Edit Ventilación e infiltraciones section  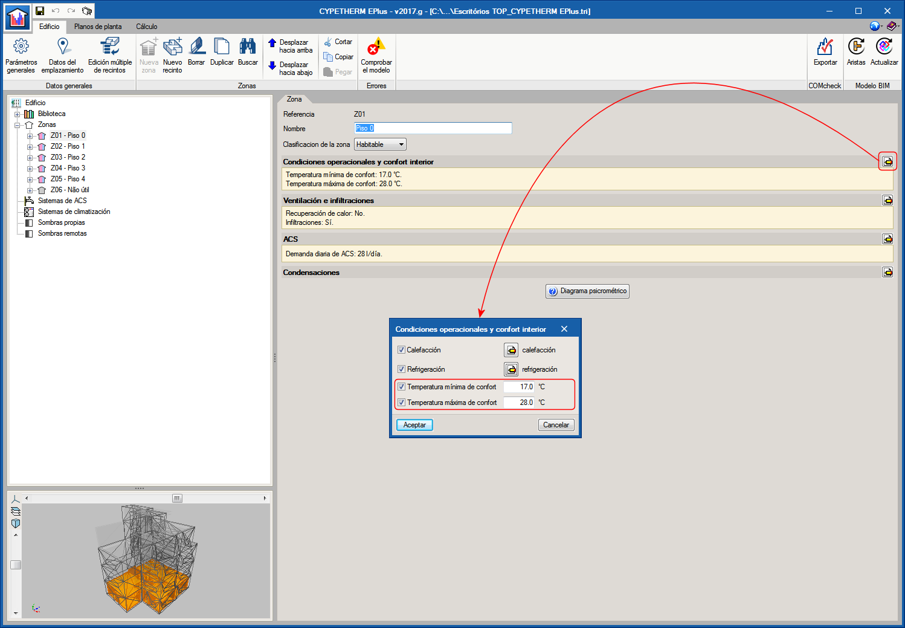click(x=887, y=200)
